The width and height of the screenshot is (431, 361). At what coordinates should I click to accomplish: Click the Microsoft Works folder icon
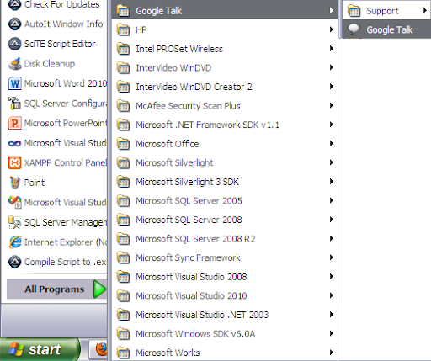123,353
